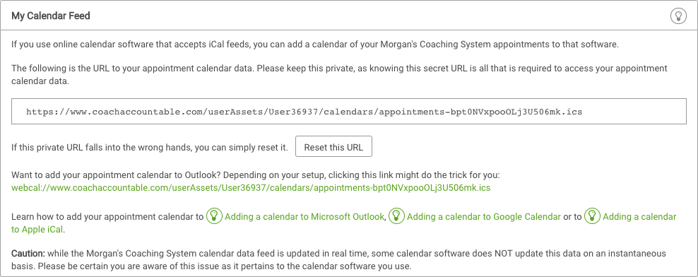
Task: Click the 'updated in real time' caution sentence
Action: coord(339,260)
